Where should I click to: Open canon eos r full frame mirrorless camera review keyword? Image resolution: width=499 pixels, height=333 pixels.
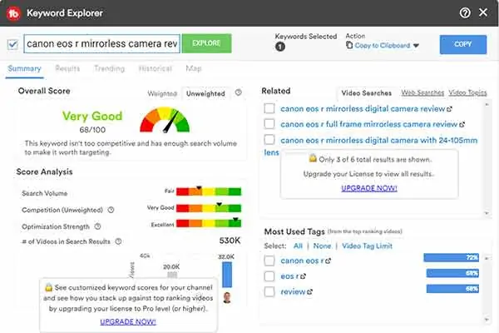[368, 124]
